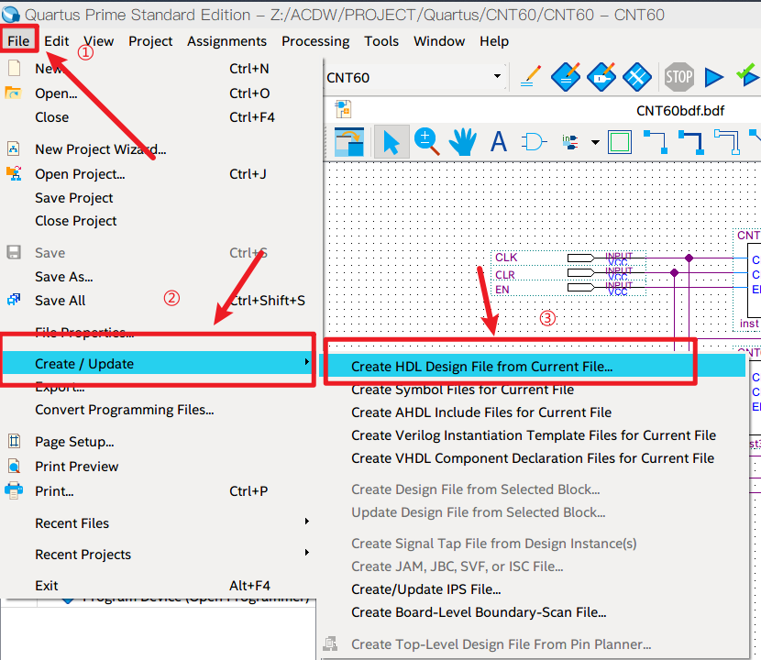761x660 pixels.
Task: Choose Exit in File menu
Action: pos(46,585)
